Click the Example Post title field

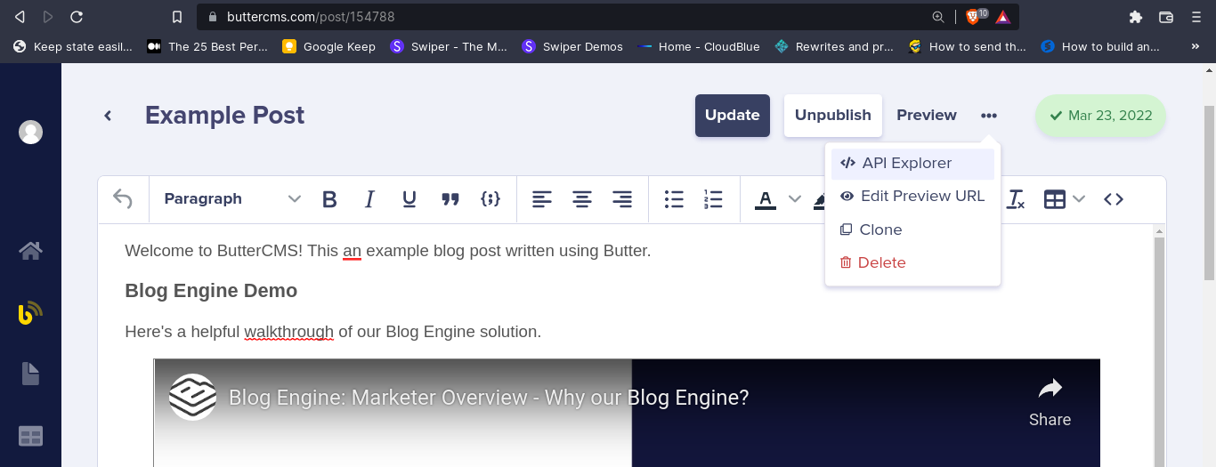[224, 116]
